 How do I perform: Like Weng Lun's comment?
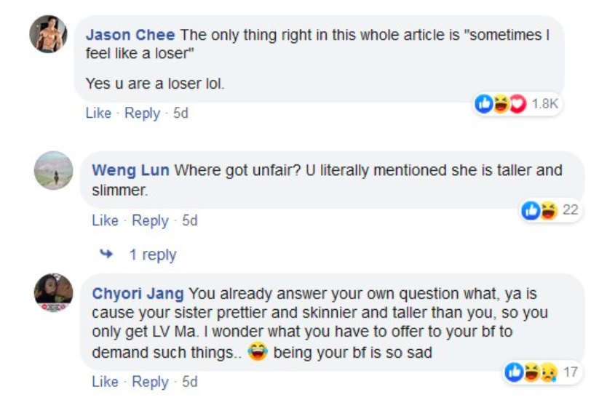[105, 220]
